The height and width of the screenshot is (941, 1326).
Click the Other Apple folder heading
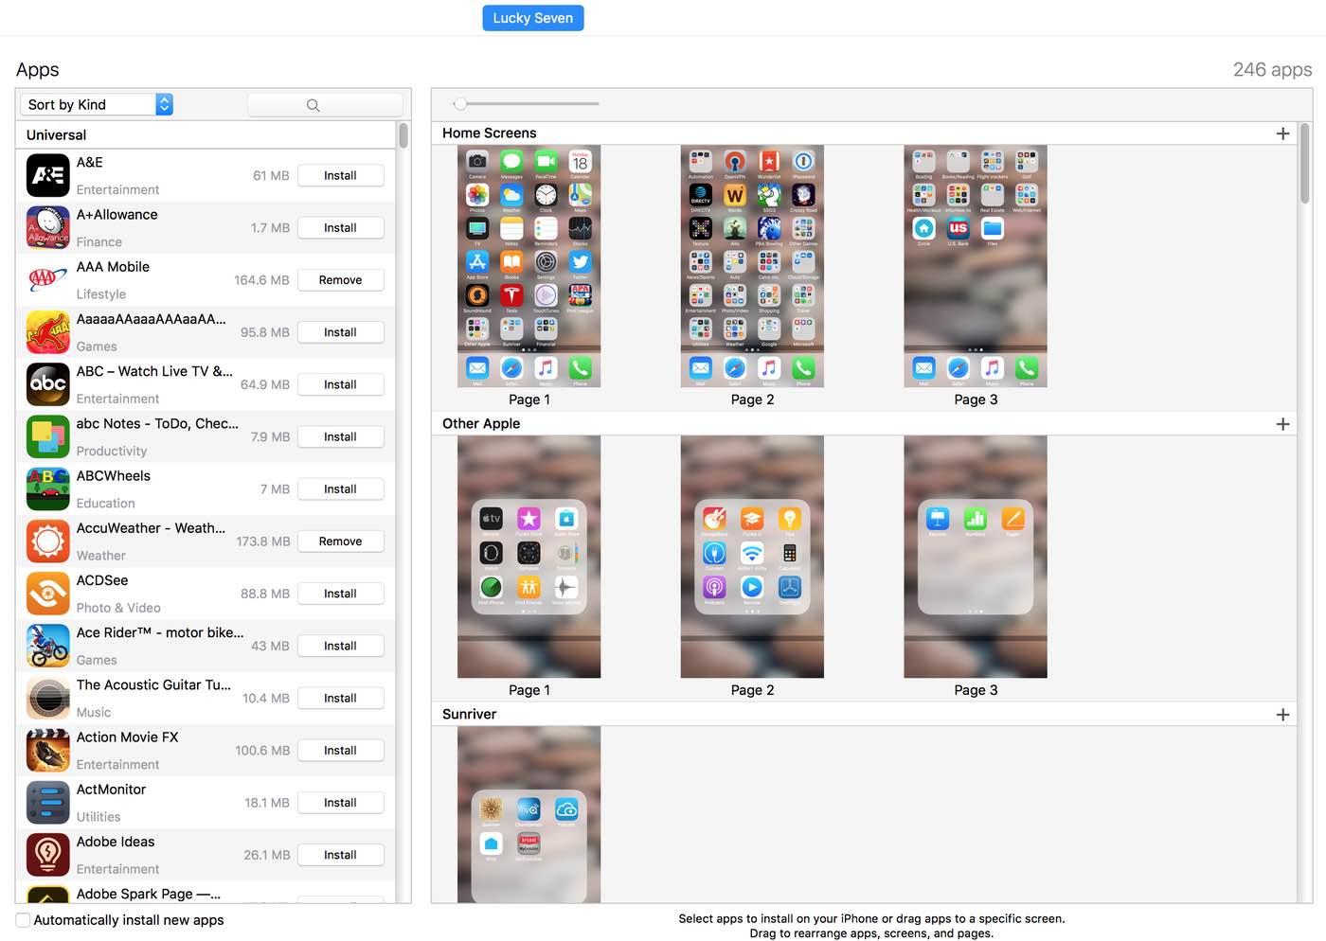tap(481, 424)
